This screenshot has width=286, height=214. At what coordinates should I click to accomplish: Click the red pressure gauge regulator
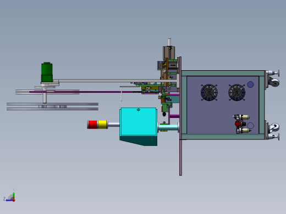pos(238,123)
